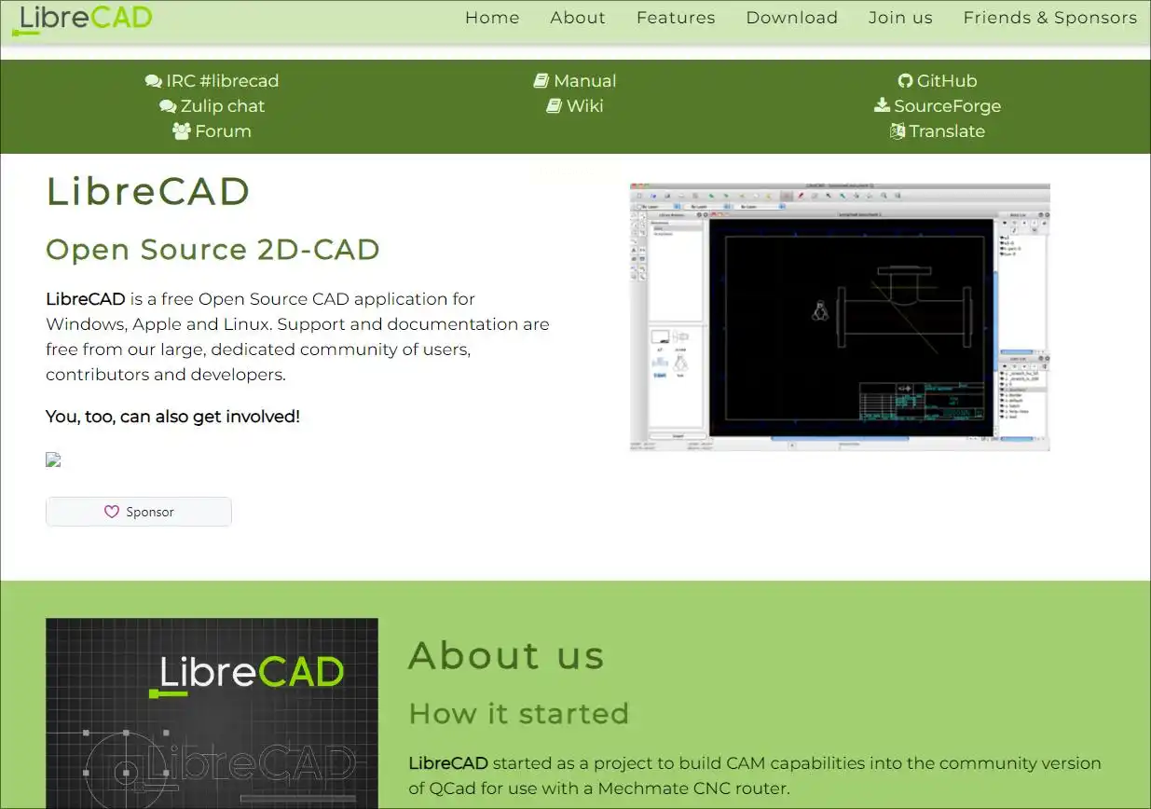
Task: Visit the Forum link with users icon
Action: (x=212, y=131)
